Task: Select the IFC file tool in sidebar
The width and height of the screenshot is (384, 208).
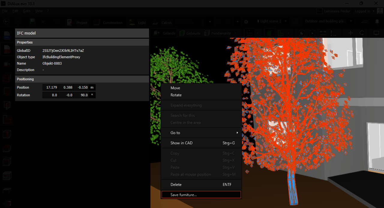Action: [x=7, y=49]
